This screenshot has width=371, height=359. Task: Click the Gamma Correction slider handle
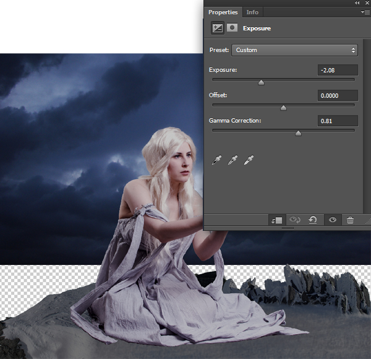point(298,132)
